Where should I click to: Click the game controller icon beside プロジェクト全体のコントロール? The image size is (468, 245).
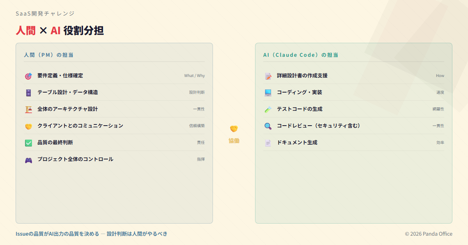28,160
